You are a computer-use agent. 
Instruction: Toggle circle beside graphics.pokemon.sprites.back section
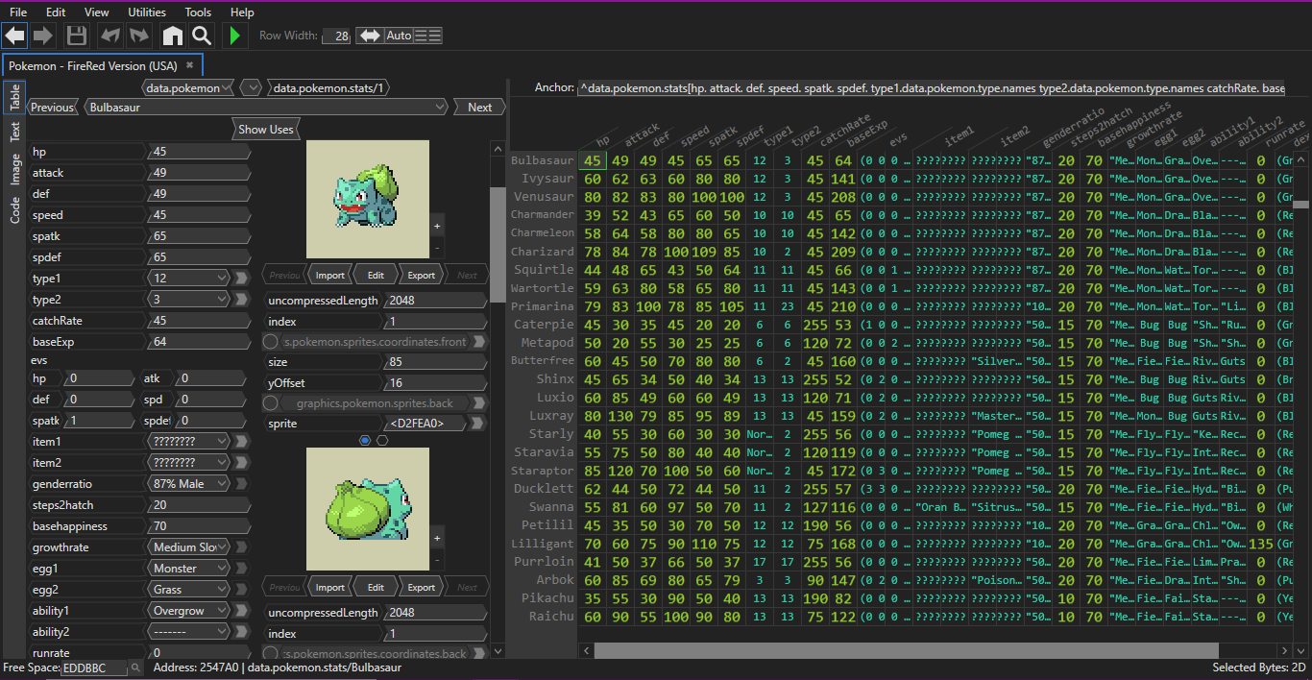point(271,403)
